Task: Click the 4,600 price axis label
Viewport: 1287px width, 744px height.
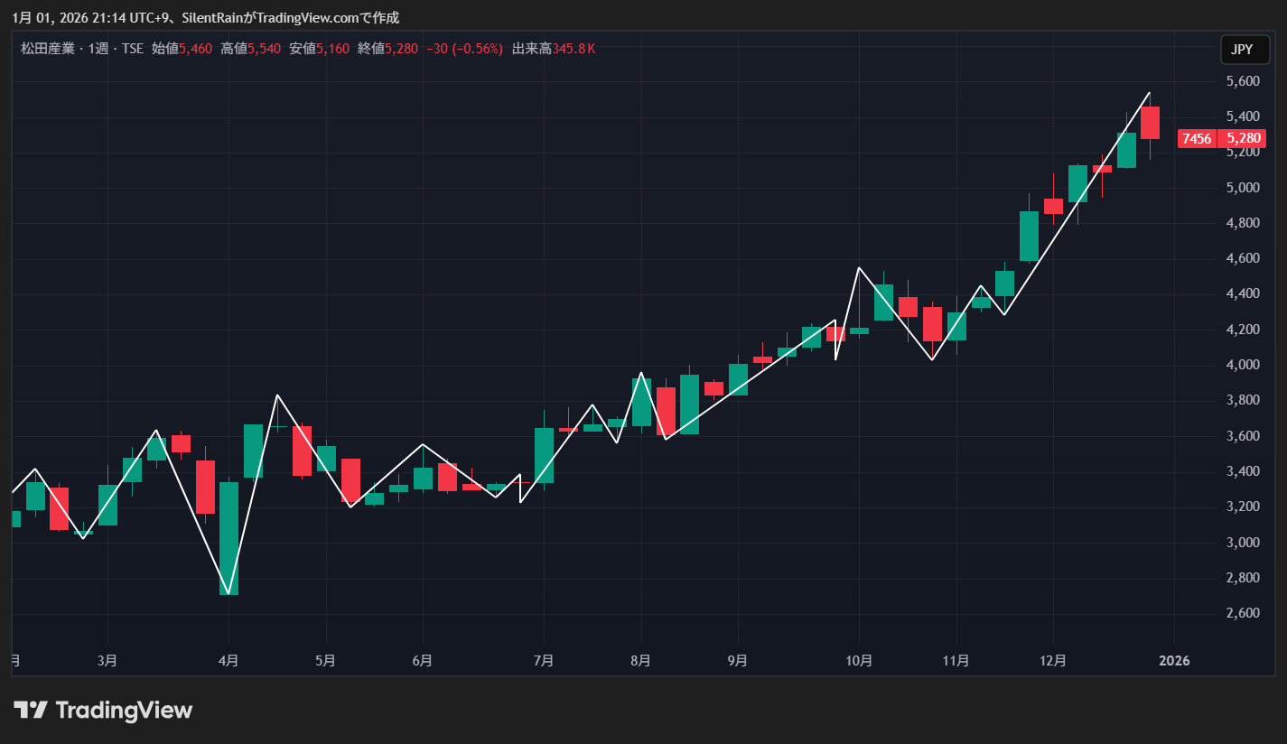Action: 1242,258
